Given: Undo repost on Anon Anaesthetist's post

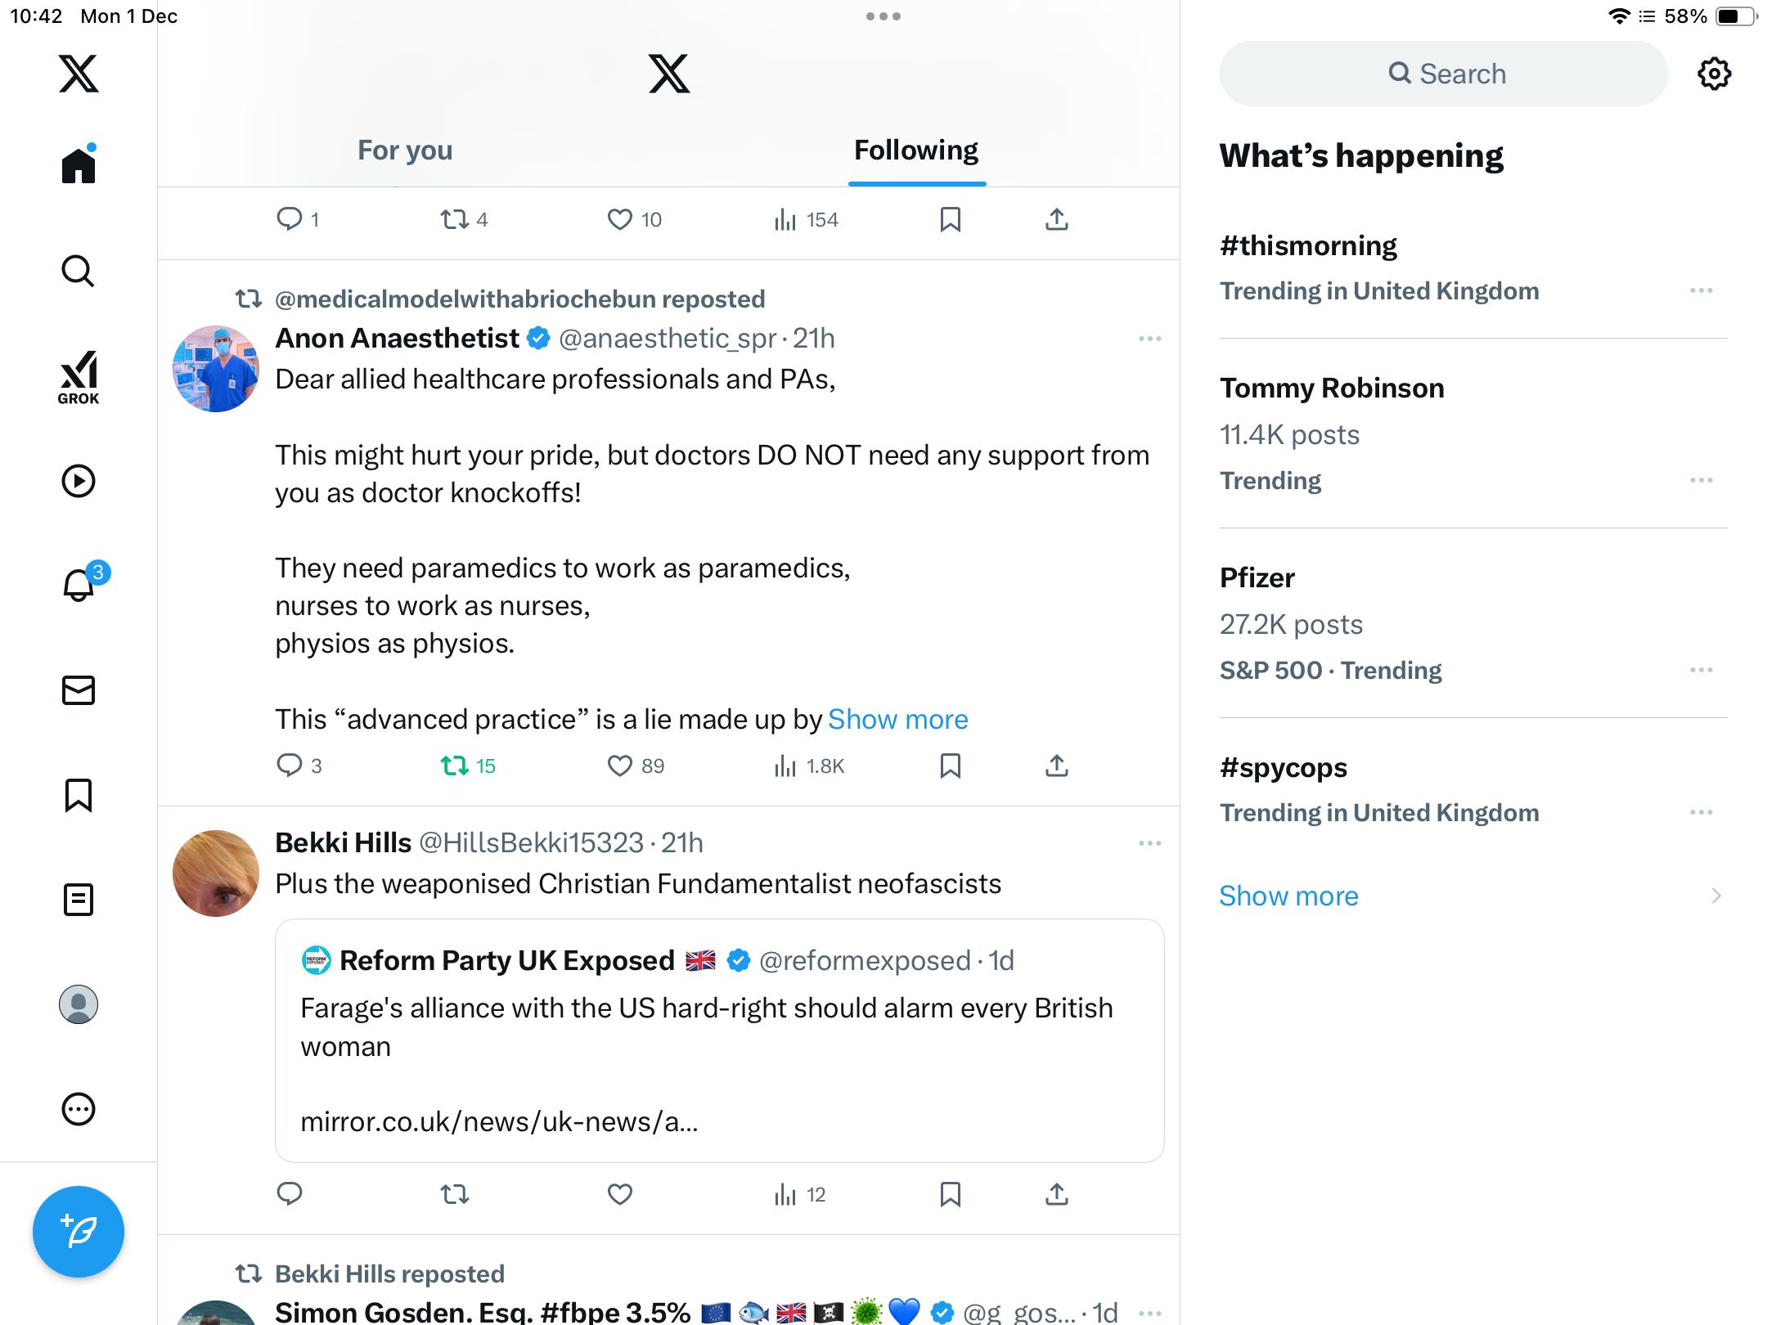Looking at the screenshot, I should click(x=455, y=766).
